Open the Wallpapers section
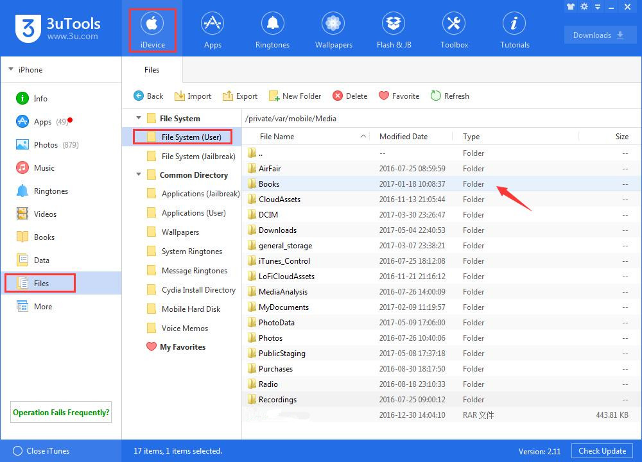The height and width of the screenshot is (462, 642). click(333, 31)
